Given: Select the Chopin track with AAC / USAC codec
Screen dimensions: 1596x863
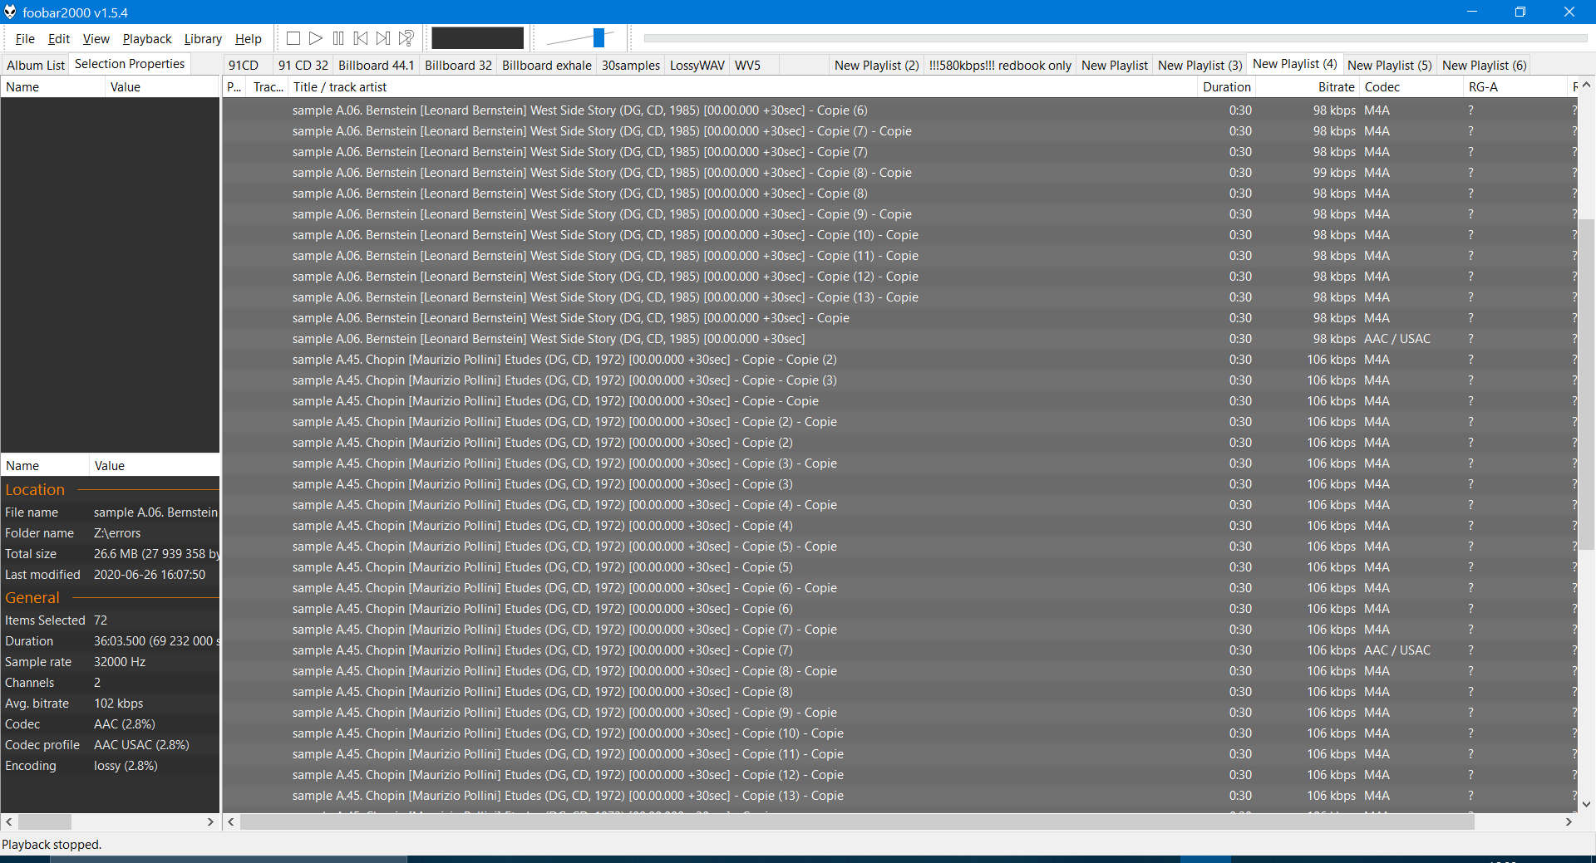Looking at the screenshot, I should pyautogui.click(x=899, y=650).
